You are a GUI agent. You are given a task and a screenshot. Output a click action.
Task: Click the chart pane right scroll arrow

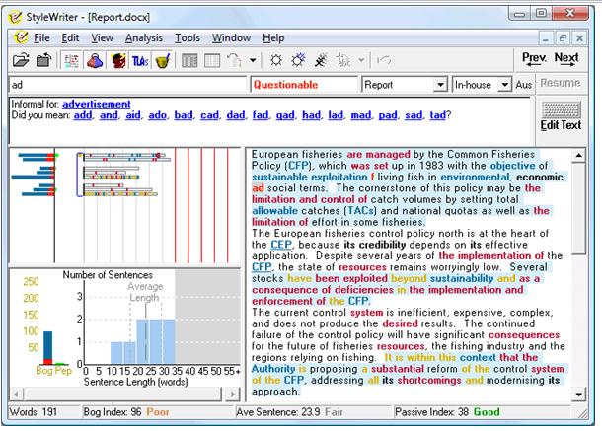233,395
